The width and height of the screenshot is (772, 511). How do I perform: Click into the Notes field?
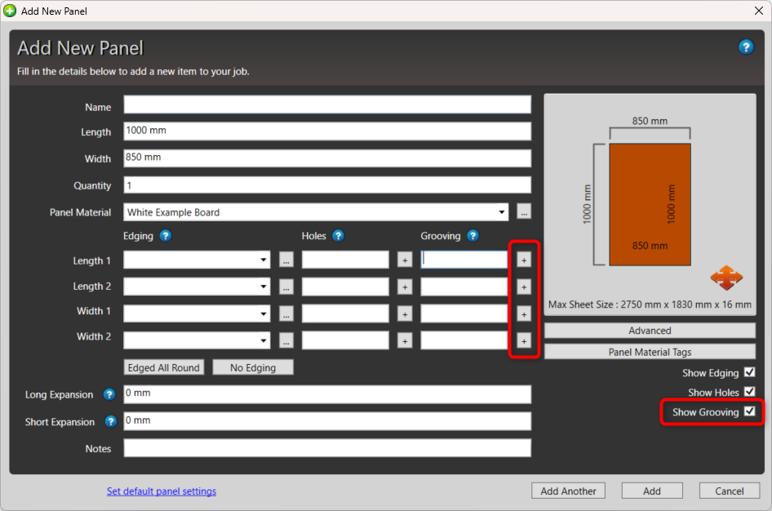click(x=327, y=448)
